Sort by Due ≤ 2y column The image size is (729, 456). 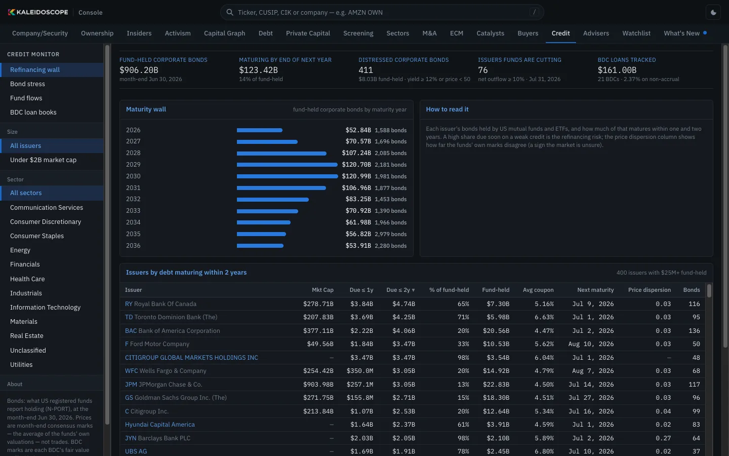point(400,290)
